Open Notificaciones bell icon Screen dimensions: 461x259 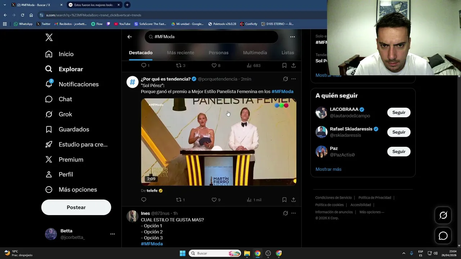pos(49,84)
